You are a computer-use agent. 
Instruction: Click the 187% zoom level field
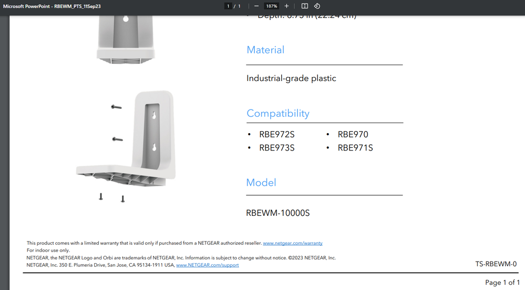[x=272, y=6]
